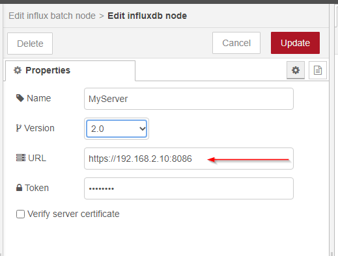The image size is (338, 256).
Task: Click the red Update button
Action: [295, 43]
